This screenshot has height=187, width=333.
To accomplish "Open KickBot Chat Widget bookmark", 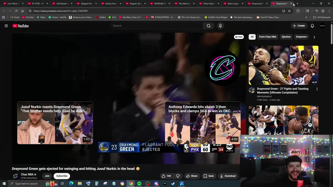I will tap(216, 17).
